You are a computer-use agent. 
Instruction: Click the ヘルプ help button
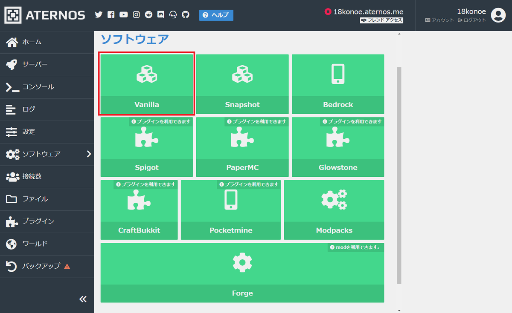(x=216, y=15)
